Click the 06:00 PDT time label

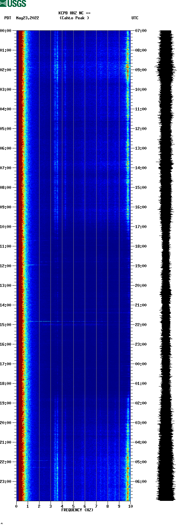point(6,148)
